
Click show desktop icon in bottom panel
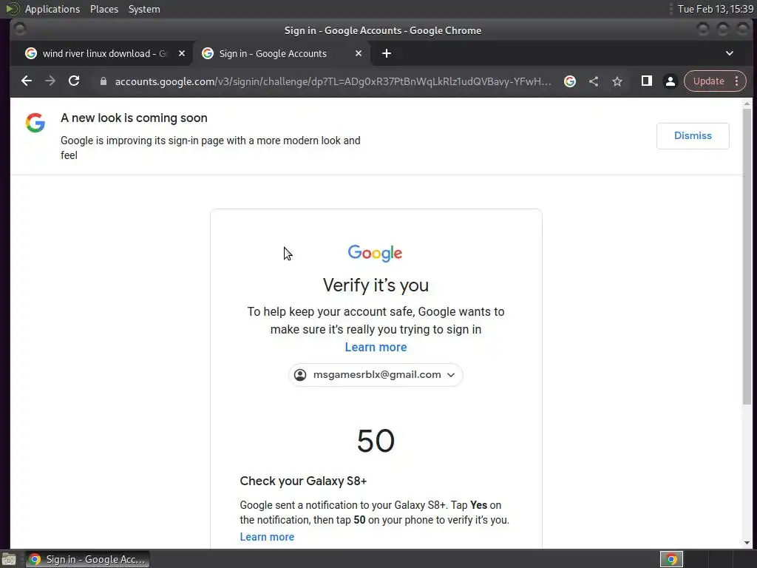point(9,559)
